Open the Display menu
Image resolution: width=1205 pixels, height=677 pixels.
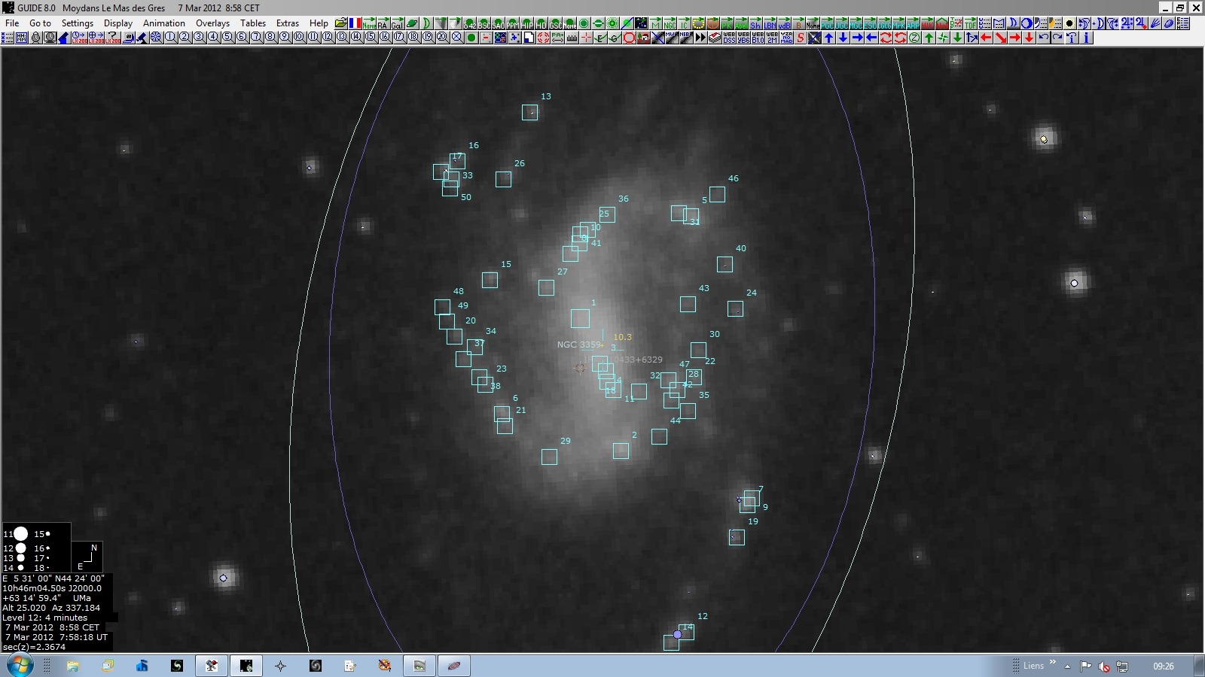tap(118, 23)
